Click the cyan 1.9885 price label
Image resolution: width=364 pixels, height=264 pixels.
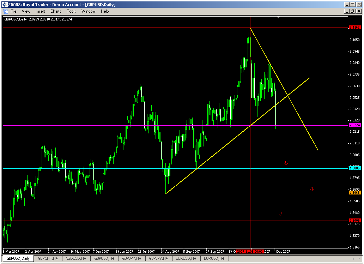click(x=355, y=168)
